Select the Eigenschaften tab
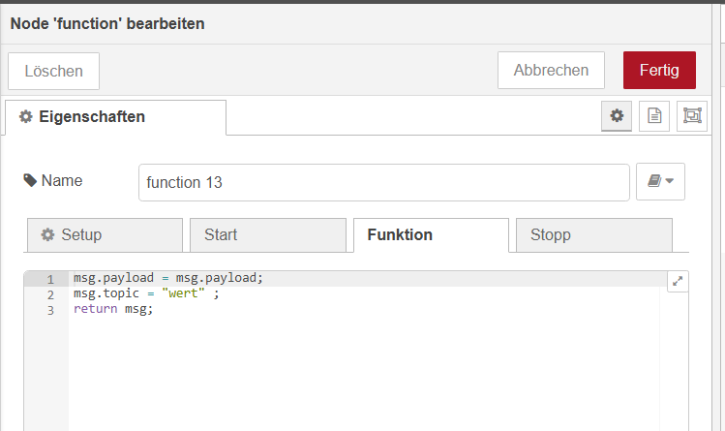The height and width of the screenshot is (431, 725). (x=115, y=117)
